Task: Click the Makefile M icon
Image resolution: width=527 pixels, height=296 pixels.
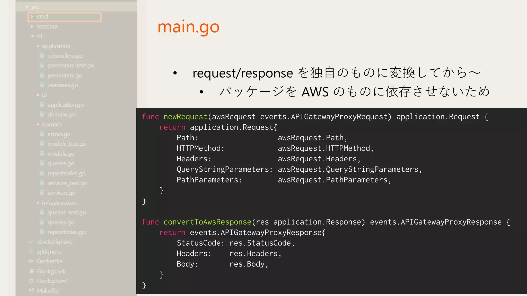Action: click(31, 290)
